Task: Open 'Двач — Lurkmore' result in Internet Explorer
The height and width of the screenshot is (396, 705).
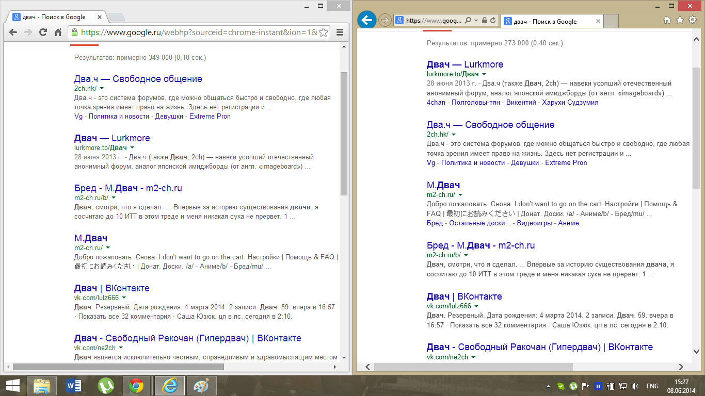Action: coord(465,64)
